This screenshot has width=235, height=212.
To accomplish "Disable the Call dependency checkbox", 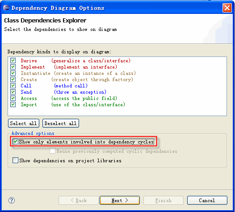I will 13,86.
